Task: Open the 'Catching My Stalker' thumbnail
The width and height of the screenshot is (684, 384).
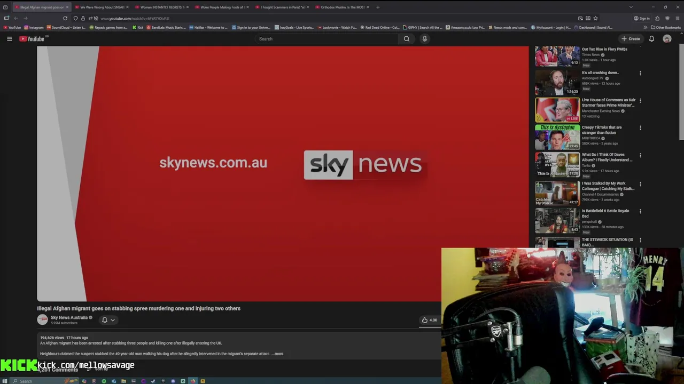Action: [x=557, y=193]
